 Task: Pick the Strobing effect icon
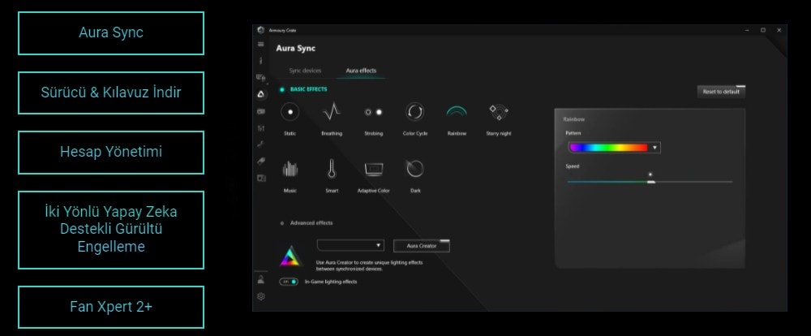click(x=373, y=112)
